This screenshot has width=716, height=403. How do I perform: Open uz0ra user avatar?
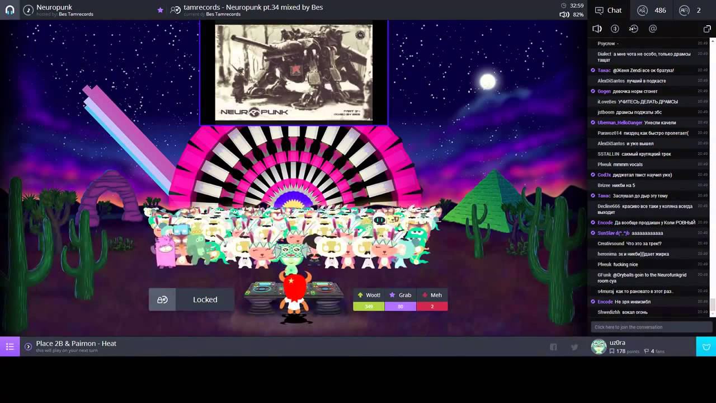point(599,347)
